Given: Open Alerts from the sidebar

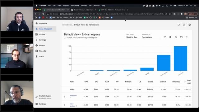Looking at the screenshot, I should coord(42,56).
